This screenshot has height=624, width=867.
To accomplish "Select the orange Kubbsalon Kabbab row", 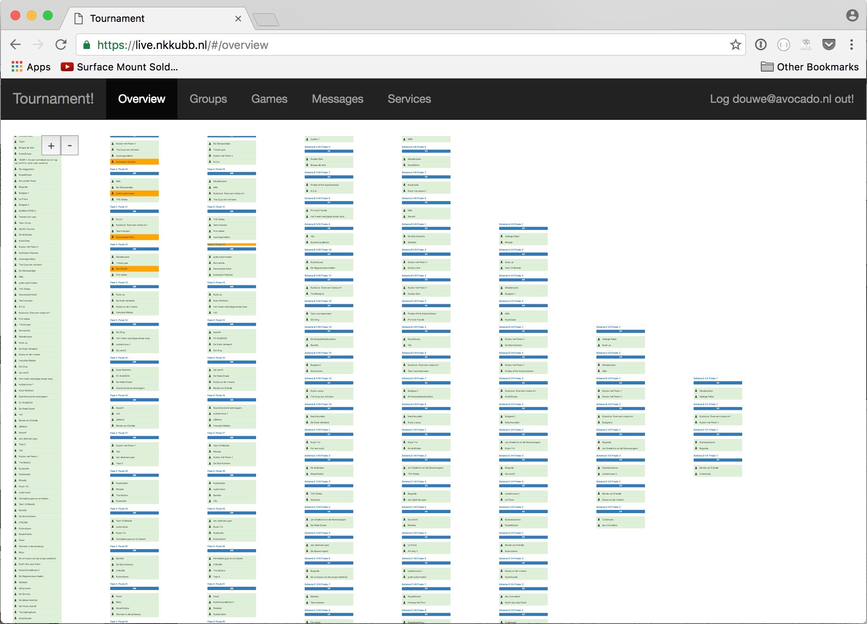I will (x=135, y=162).
